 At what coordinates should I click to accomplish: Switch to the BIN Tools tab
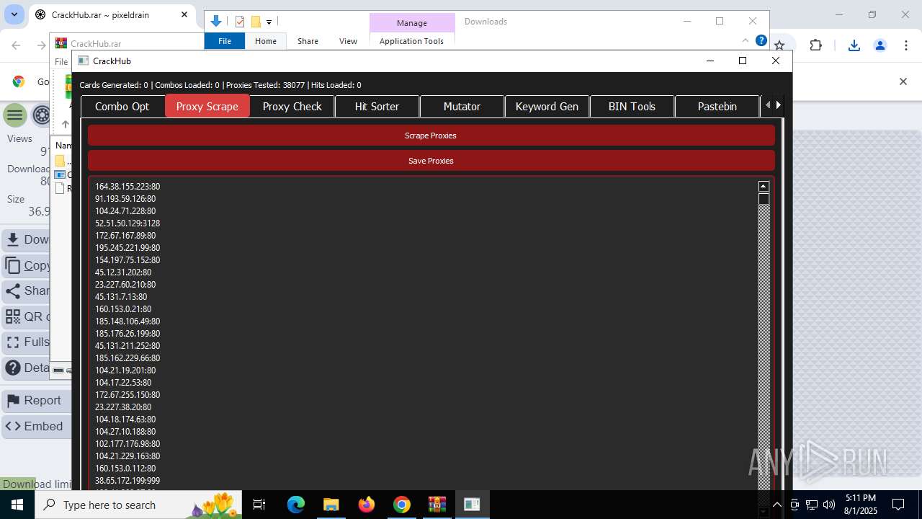[632, 106]
